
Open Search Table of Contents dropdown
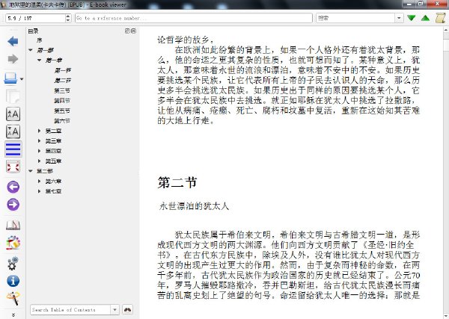coord(114,309)
